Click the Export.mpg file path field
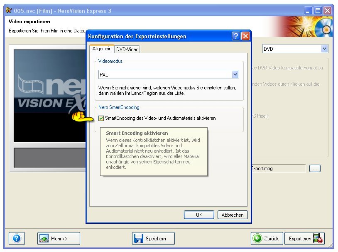The height and width of the screenshot is (252, 338). pos(277,169)
